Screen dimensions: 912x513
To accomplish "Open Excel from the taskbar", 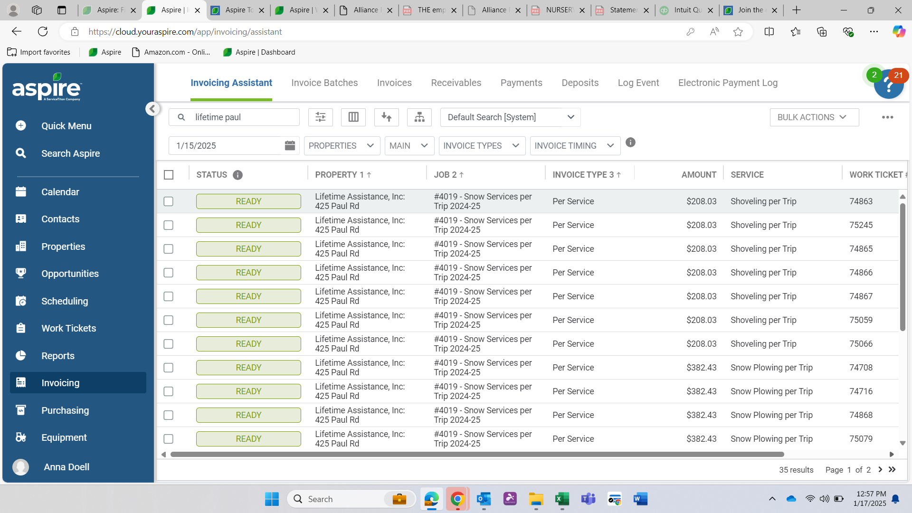I will 562,499.
